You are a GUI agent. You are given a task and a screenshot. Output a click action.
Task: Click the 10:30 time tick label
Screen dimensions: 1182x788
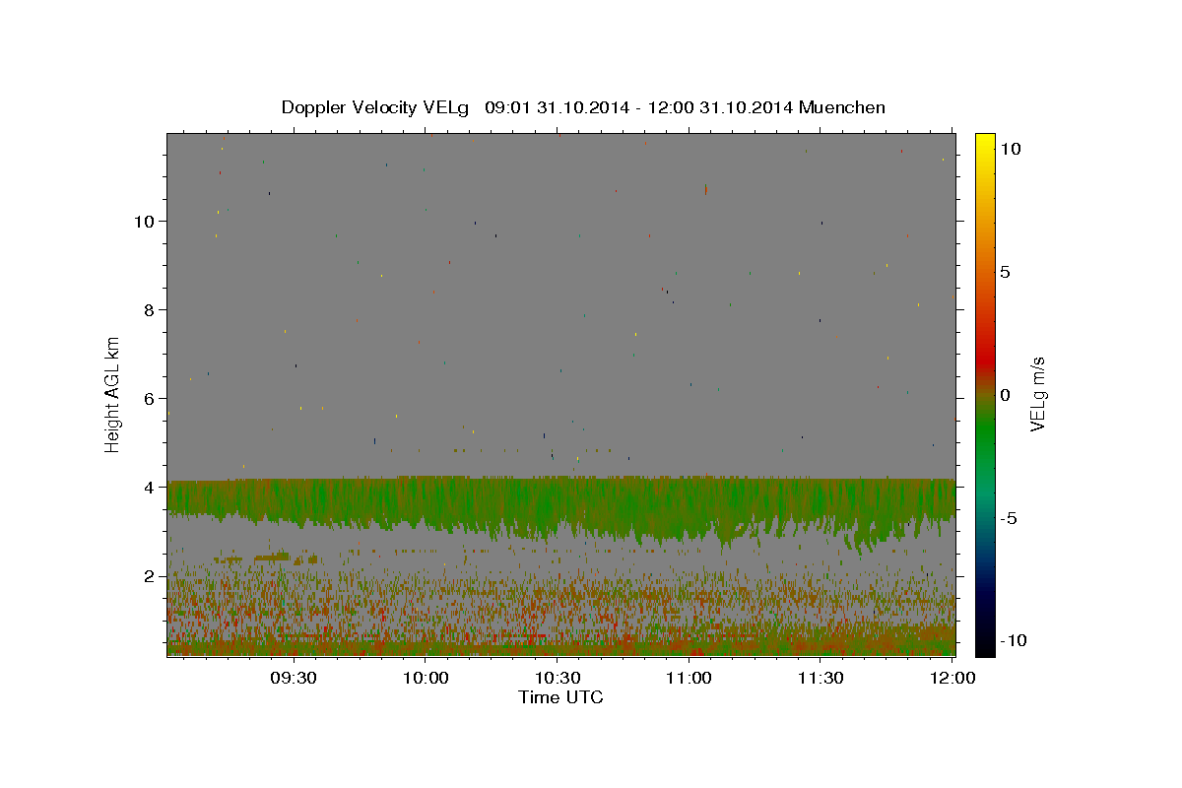pyautogui.click(x=557, y=679)
